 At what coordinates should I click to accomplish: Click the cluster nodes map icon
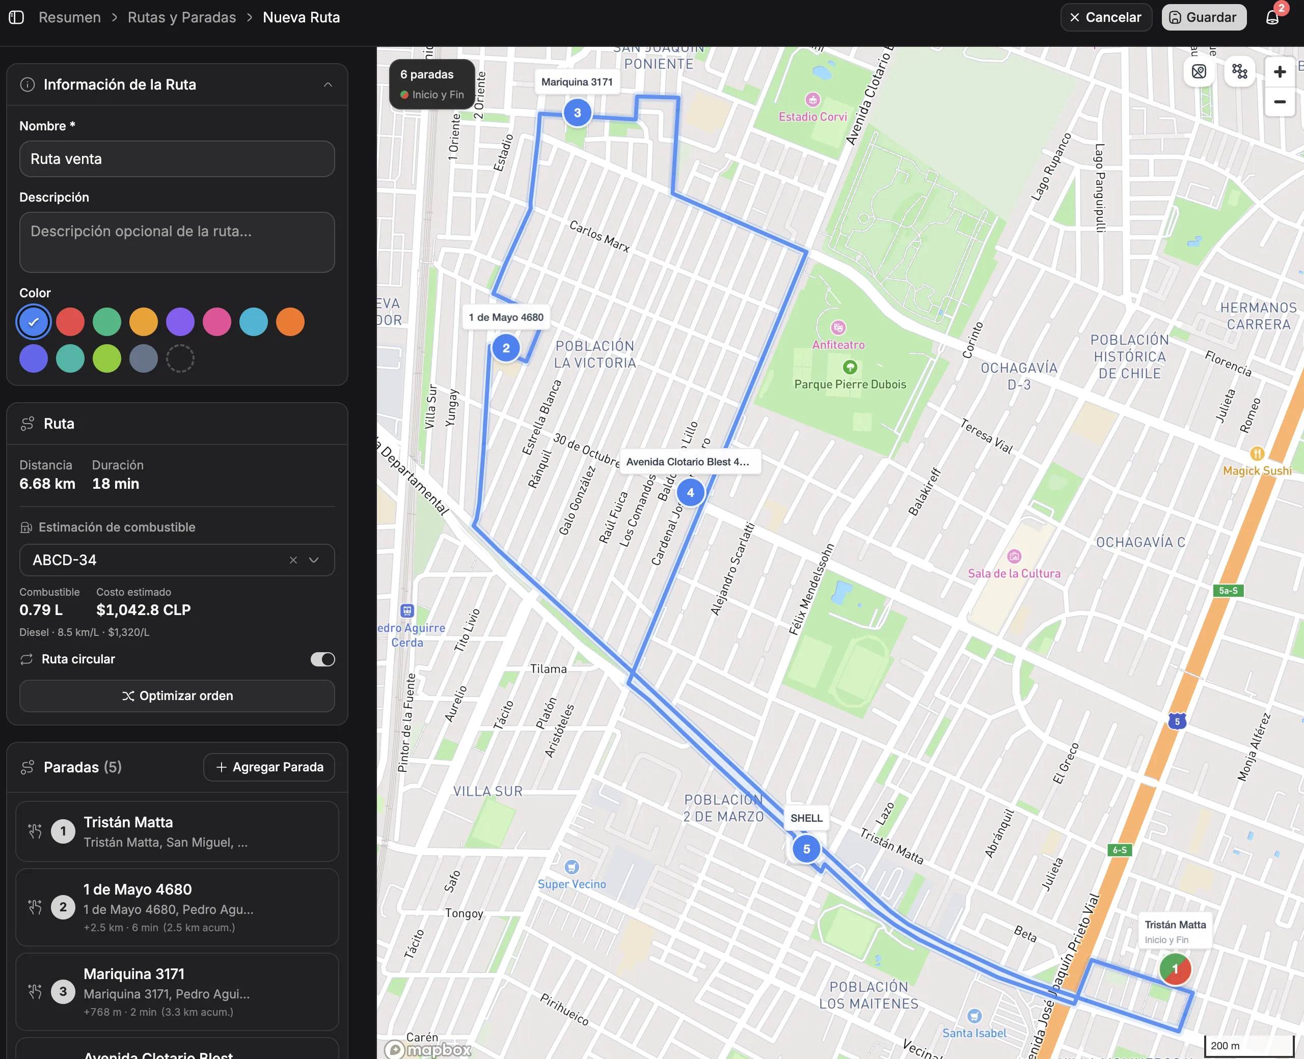pyautogui.click(x=1239, y=72)
